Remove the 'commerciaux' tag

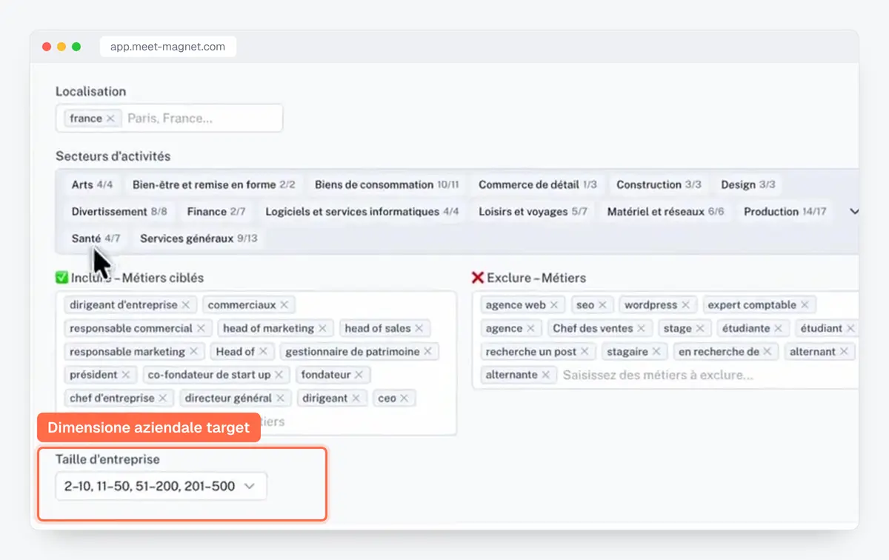(284, 304)
